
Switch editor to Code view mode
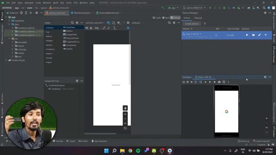(x=157, y=18)
